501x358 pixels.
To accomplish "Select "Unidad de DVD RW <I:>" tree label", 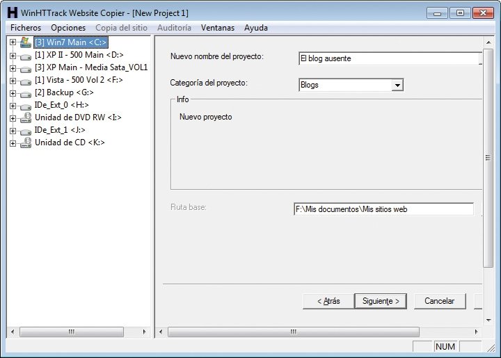I will pos(78,117).
